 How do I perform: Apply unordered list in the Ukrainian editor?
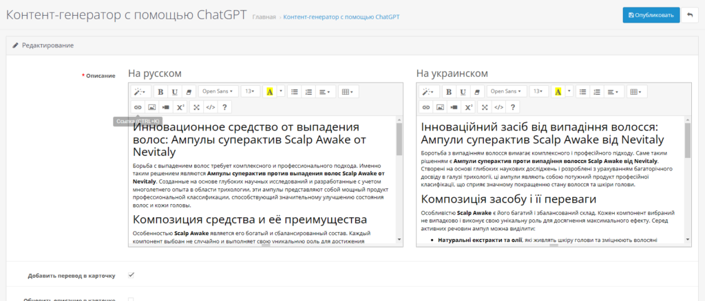pyautogui.click(x=583, y=91)
